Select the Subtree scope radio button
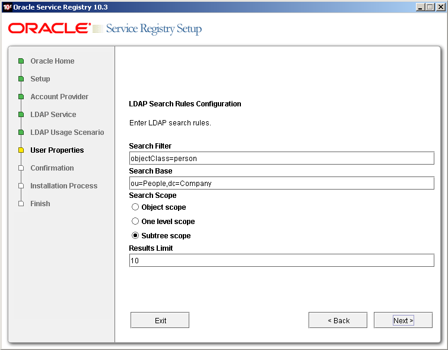448x350 pixels. click(135, 235)
